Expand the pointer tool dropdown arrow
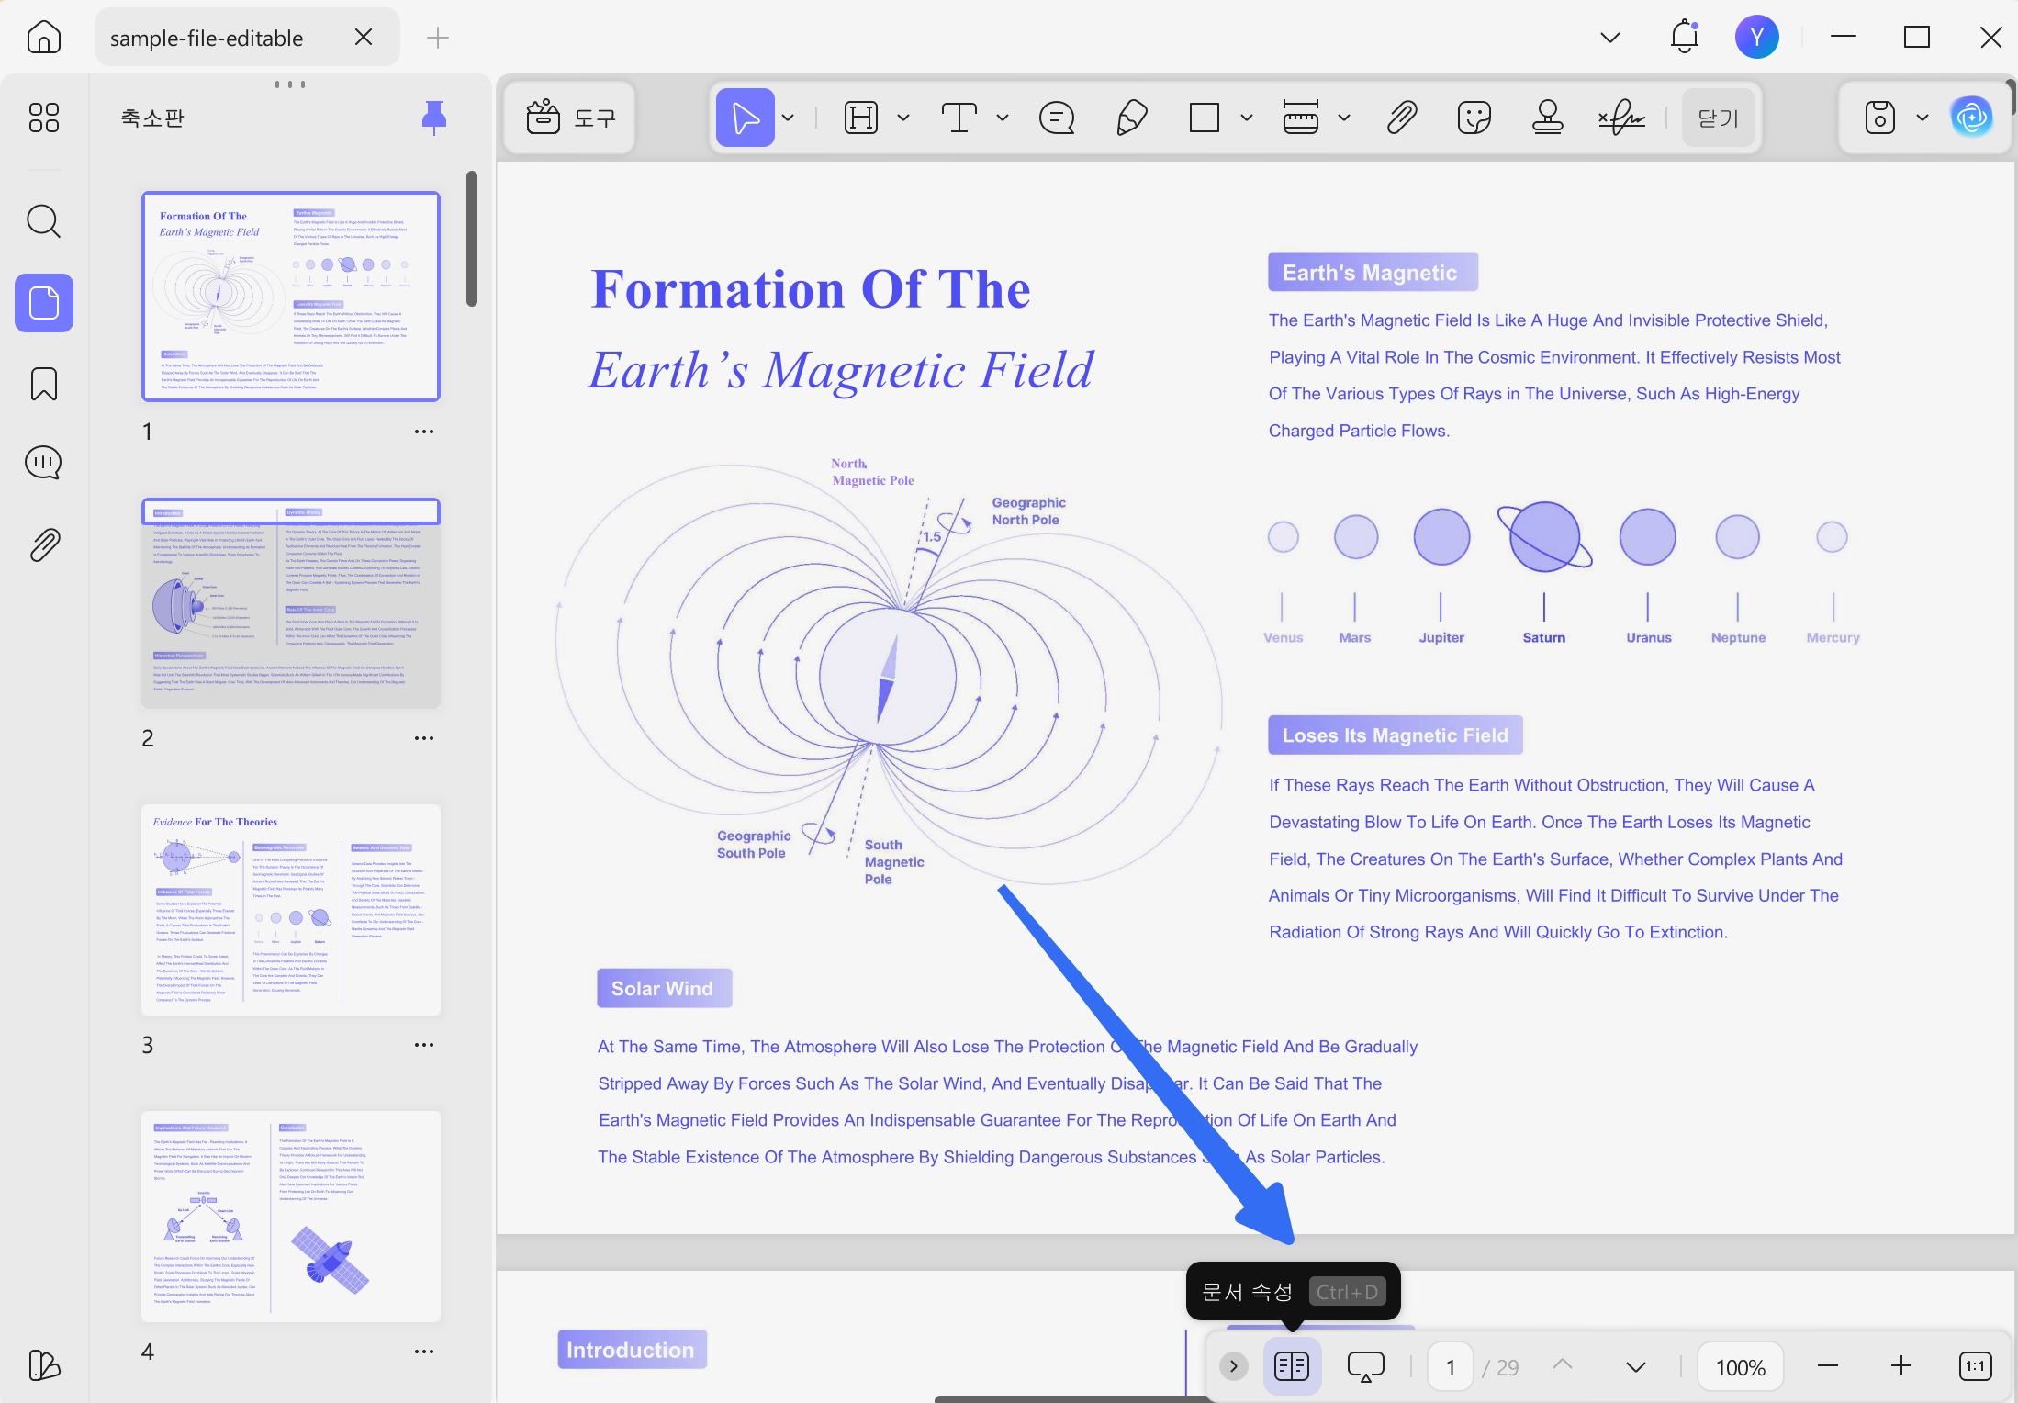 (788, 118)
